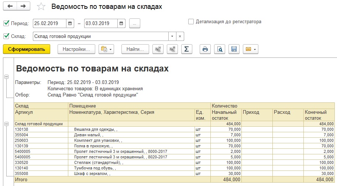This screenshot has height=186, width=337.
Task: Select Пролет лестничный 8000-2017 row
Action: point(174,151)
